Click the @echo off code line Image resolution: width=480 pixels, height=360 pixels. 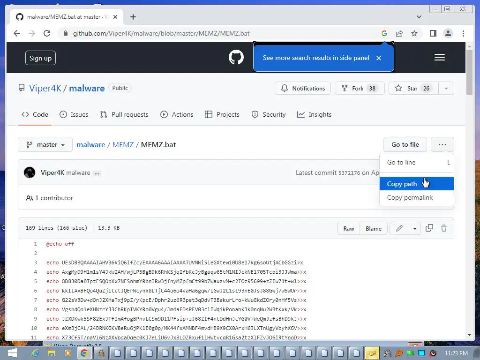point(60,244)
